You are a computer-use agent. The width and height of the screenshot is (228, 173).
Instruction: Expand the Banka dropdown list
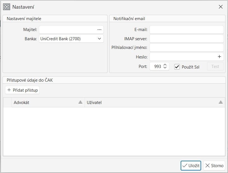click(x=99, y=39)
